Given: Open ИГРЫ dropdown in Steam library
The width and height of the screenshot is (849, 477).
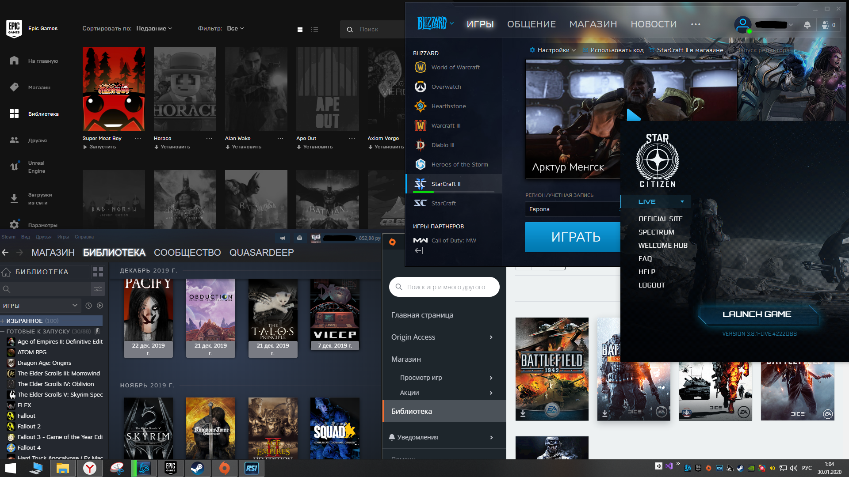Looking at the screenshot, I should click(40, 306).
